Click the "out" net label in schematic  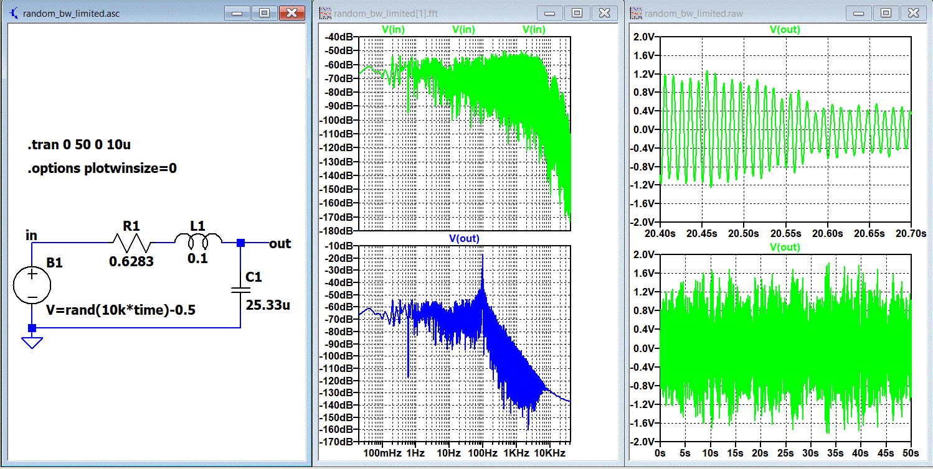[x=280, y=243]
